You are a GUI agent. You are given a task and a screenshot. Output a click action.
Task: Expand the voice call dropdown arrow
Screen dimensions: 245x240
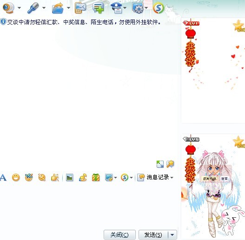(44, 7)
